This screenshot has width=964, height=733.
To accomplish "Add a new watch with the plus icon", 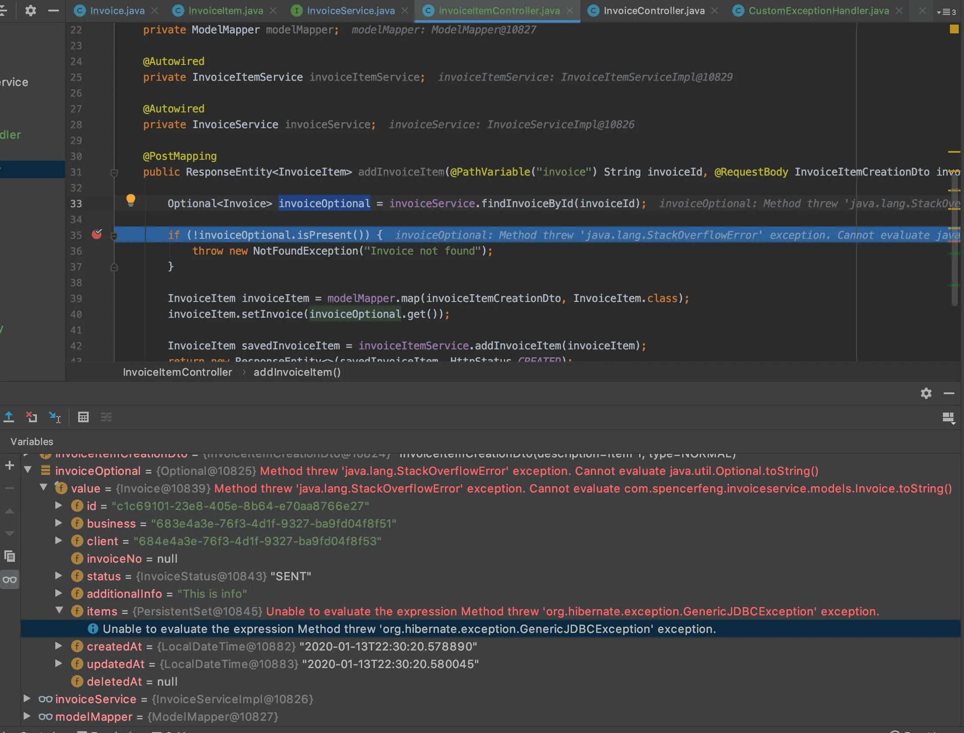I will point(9,465).
